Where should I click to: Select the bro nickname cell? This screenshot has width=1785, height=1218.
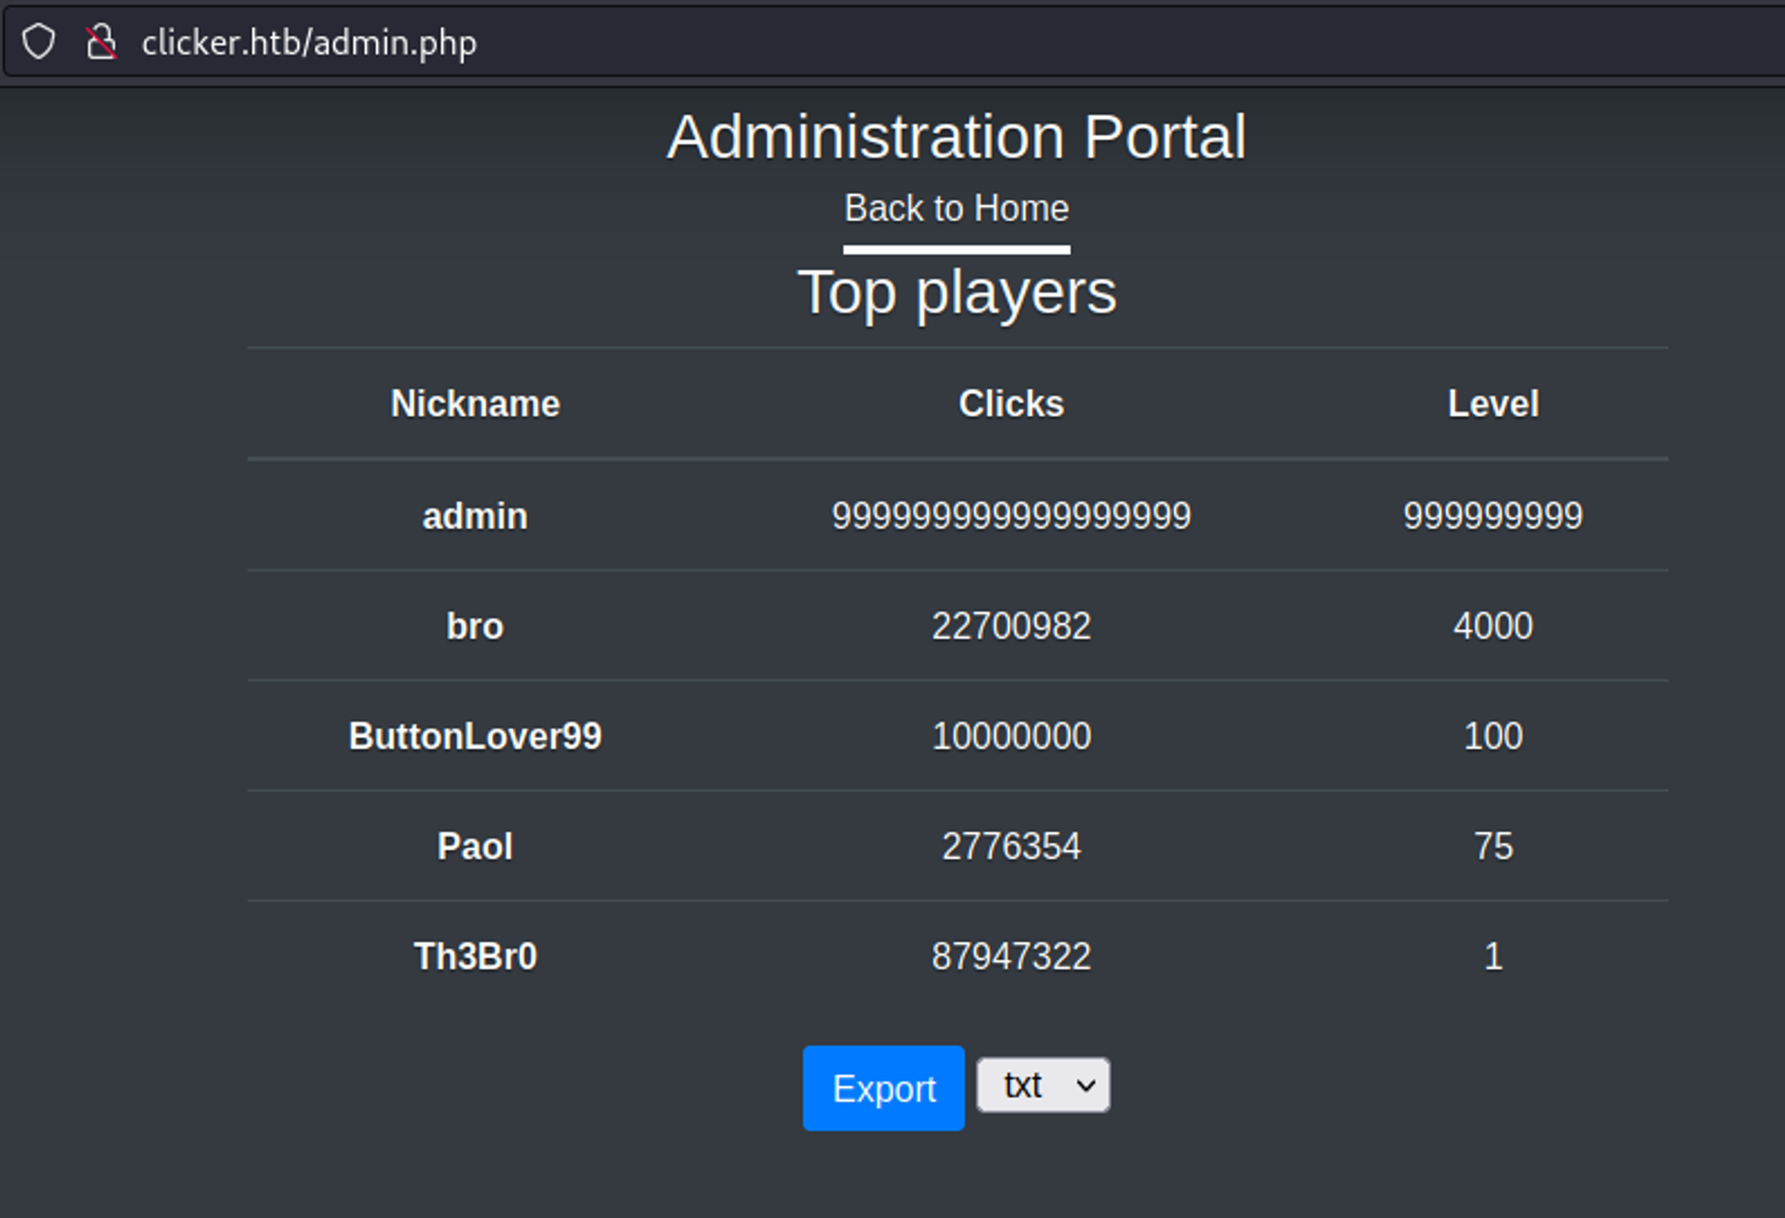pos(475,626)
